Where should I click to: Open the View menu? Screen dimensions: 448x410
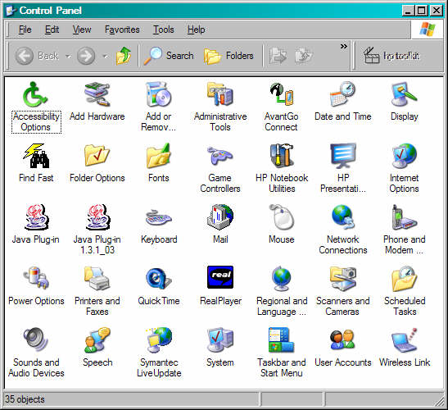pos(82,30)
